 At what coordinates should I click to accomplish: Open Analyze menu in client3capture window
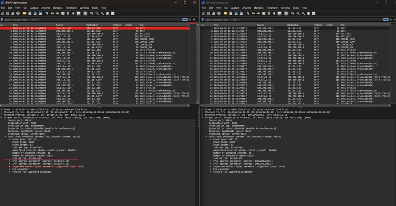point(46,8)
